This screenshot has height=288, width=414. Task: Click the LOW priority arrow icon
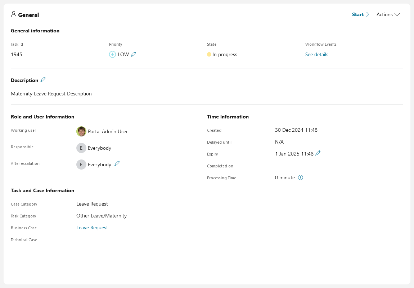pos(112,54)
